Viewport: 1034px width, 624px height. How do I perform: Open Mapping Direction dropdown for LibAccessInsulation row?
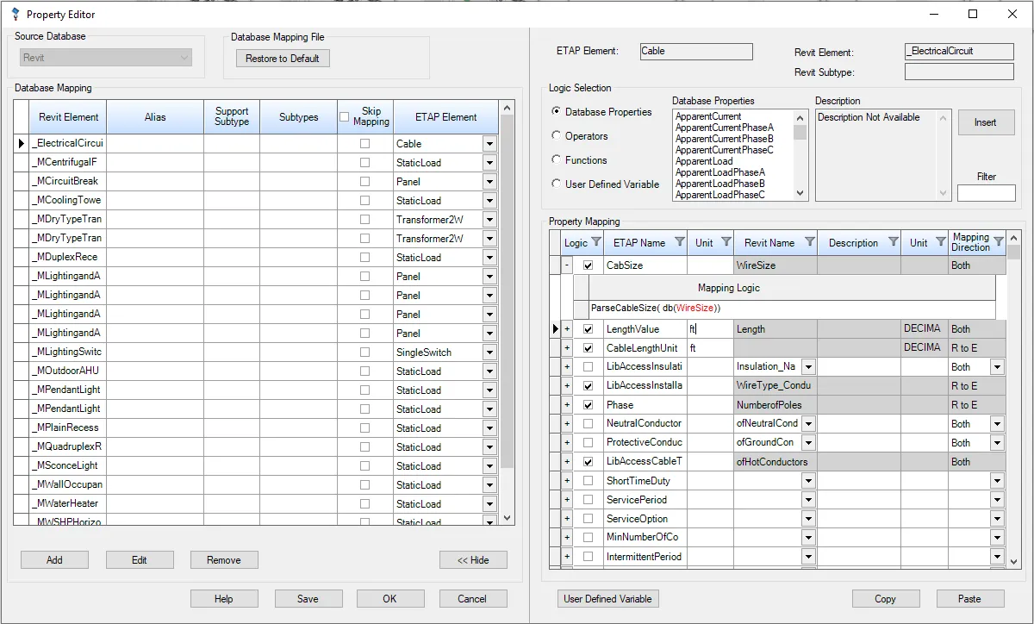(x=997, y=367)
